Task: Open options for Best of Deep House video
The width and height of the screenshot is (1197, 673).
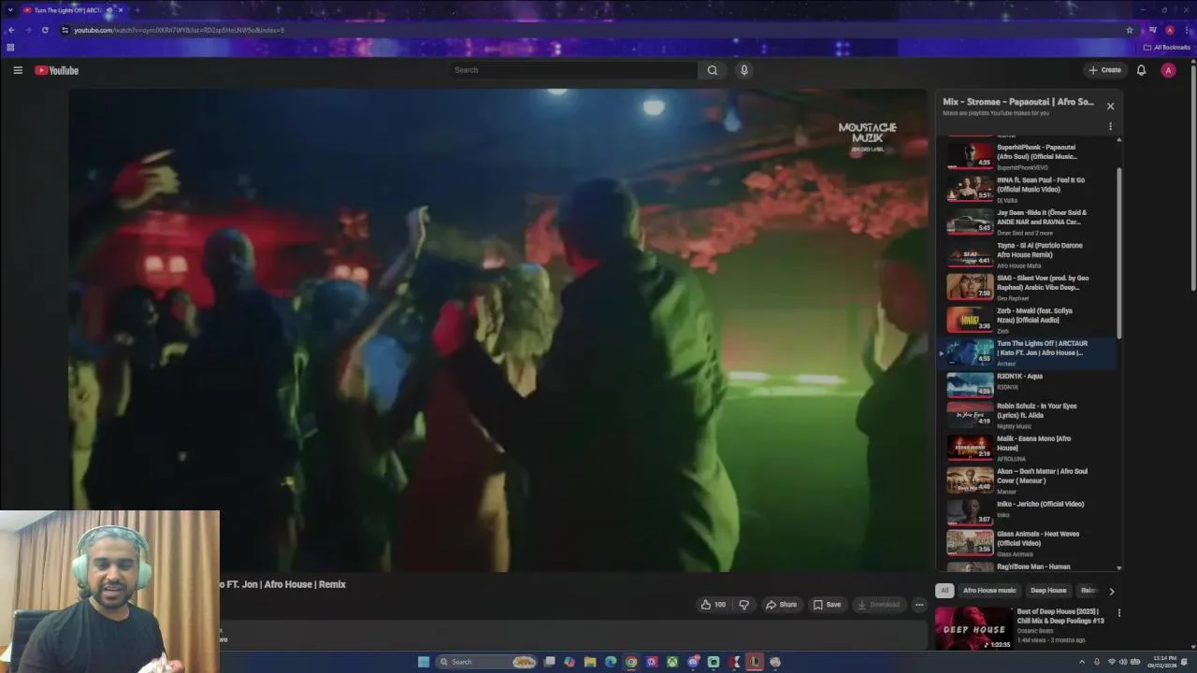Action: click(x=1118, y=613)
